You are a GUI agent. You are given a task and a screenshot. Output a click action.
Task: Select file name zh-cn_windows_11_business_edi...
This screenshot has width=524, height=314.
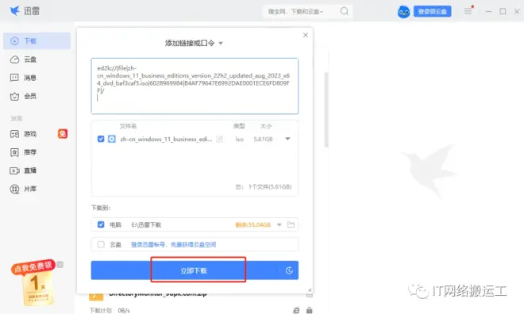[166, 139]
